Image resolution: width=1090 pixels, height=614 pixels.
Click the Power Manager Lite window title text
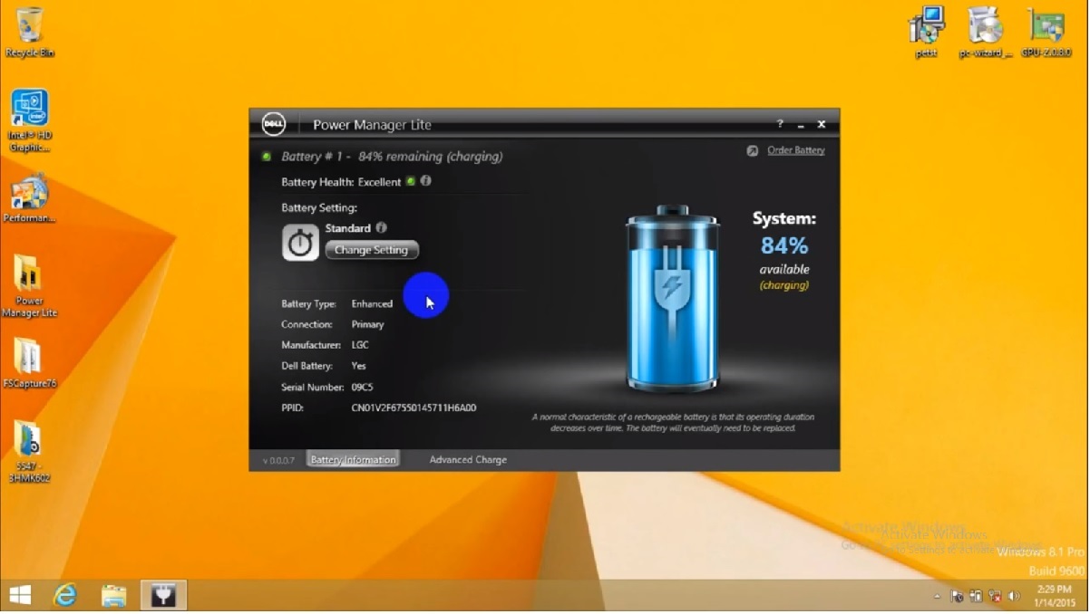[x=372, y=125]
